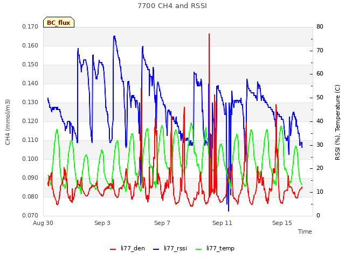Viewport: 345px width, 259px height.
Task: Toggle the li77_rssi legend entry
Action: pos(170,248)
